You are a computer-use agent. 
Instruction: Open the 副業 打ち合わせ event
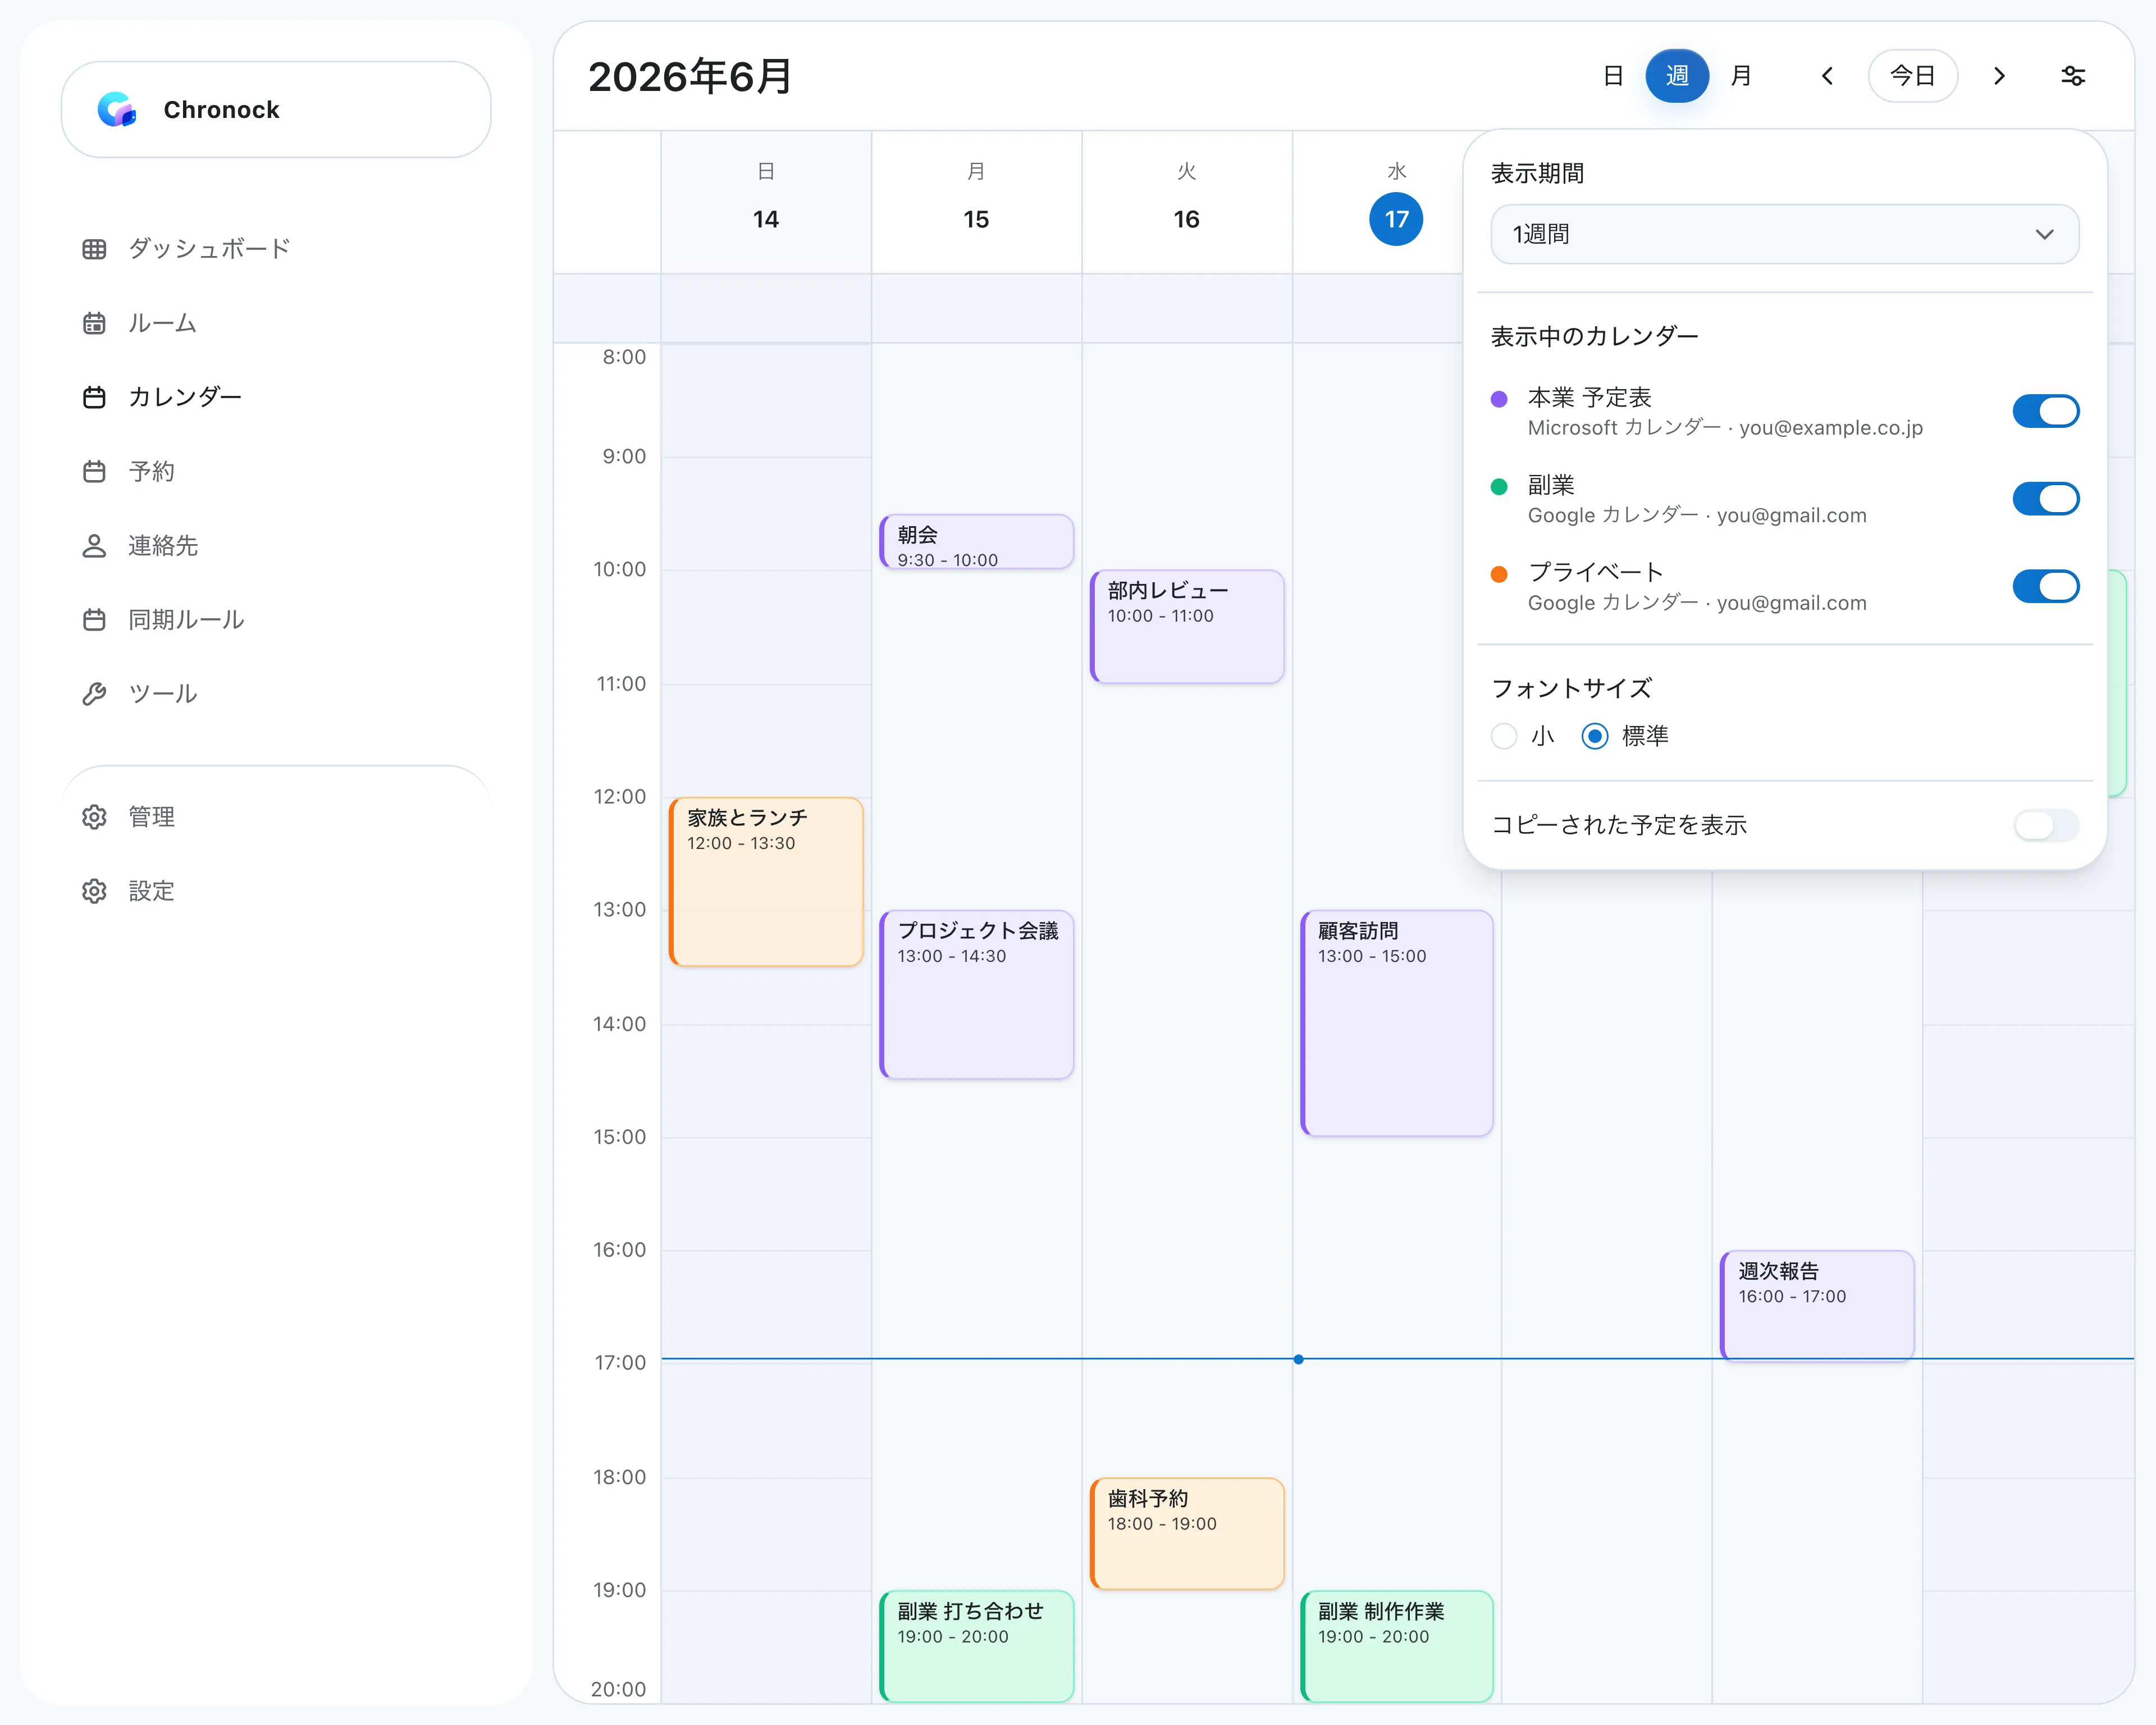(977, 1646)
